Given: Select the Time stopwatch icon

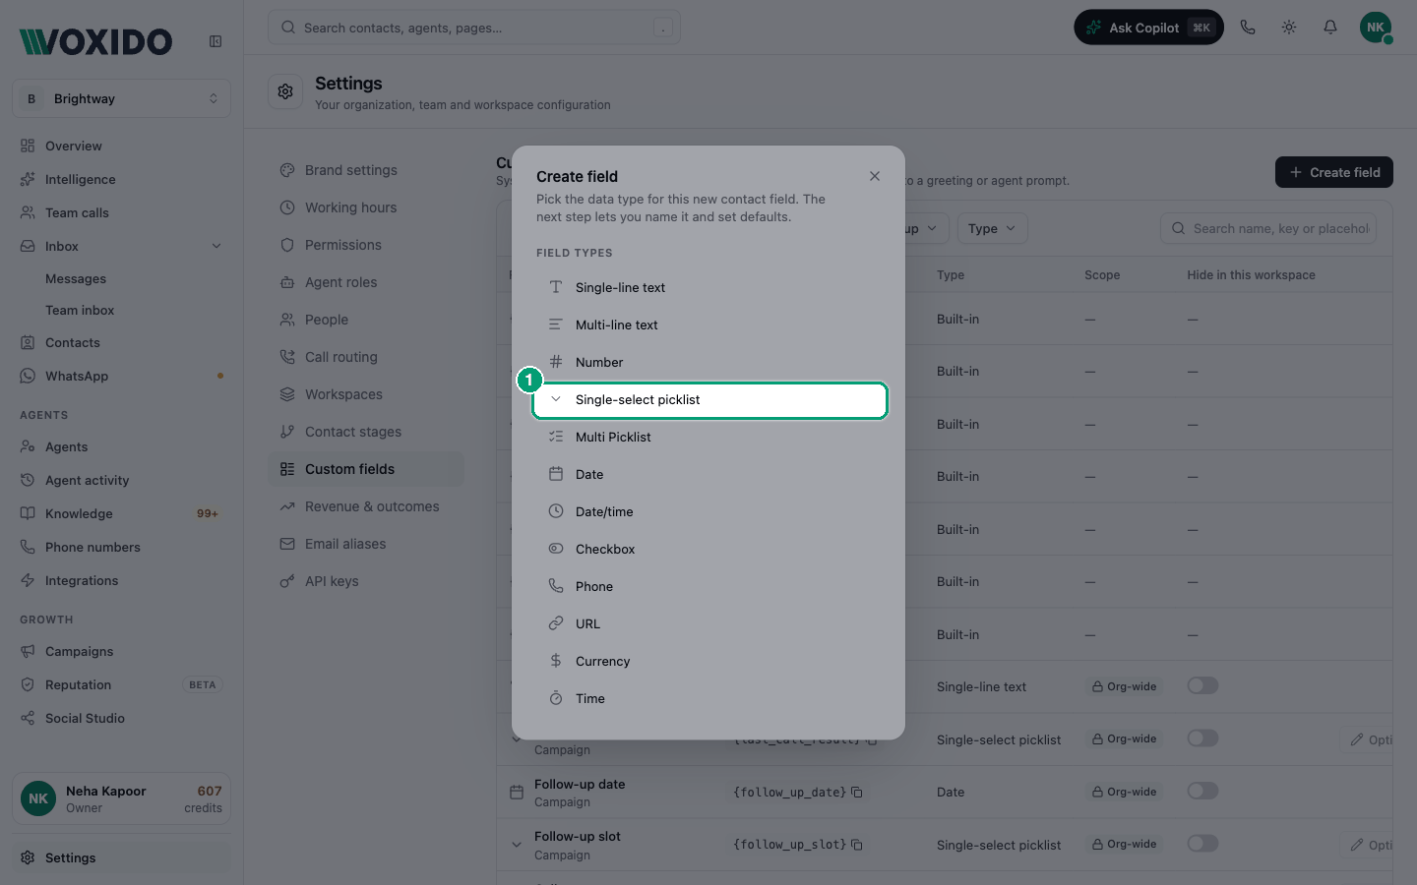Looking at the screenshot, I should 556,698.
